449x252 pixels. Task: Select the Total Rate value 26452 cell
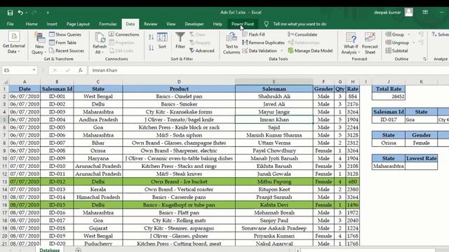(389, 97)
